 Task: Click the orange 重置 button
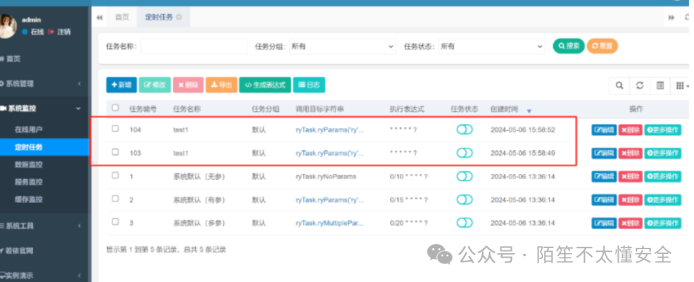tap(602, 46)
